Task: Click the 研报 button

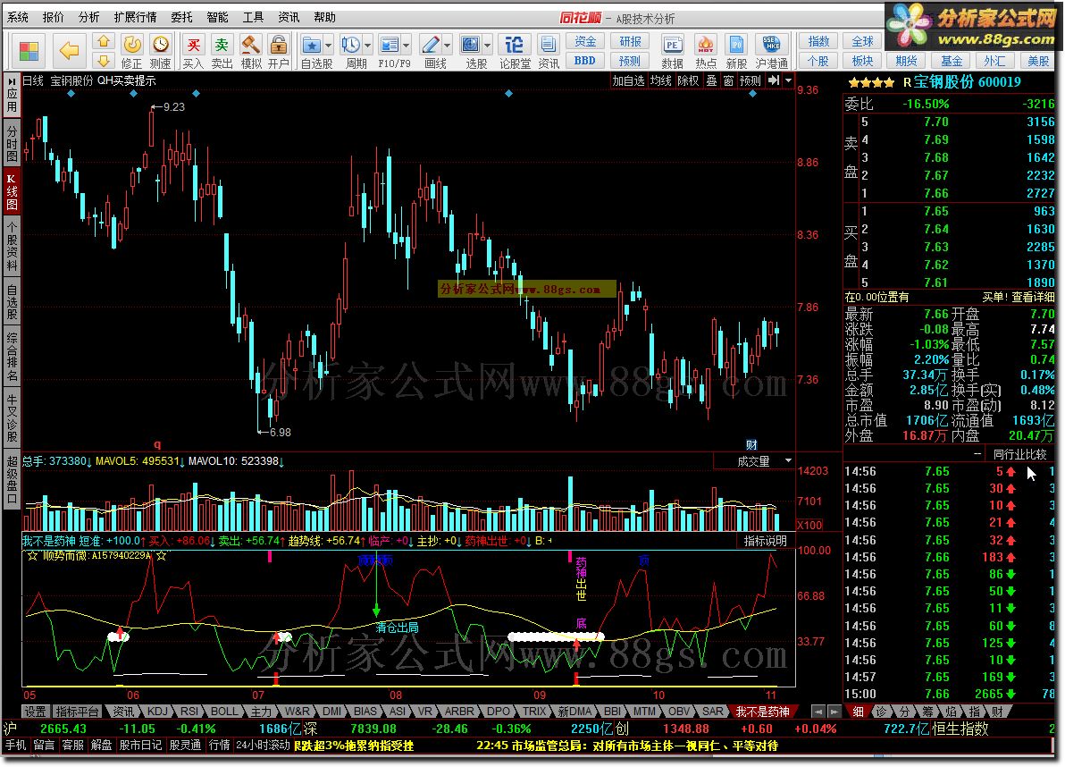Action: click(630, 41)
